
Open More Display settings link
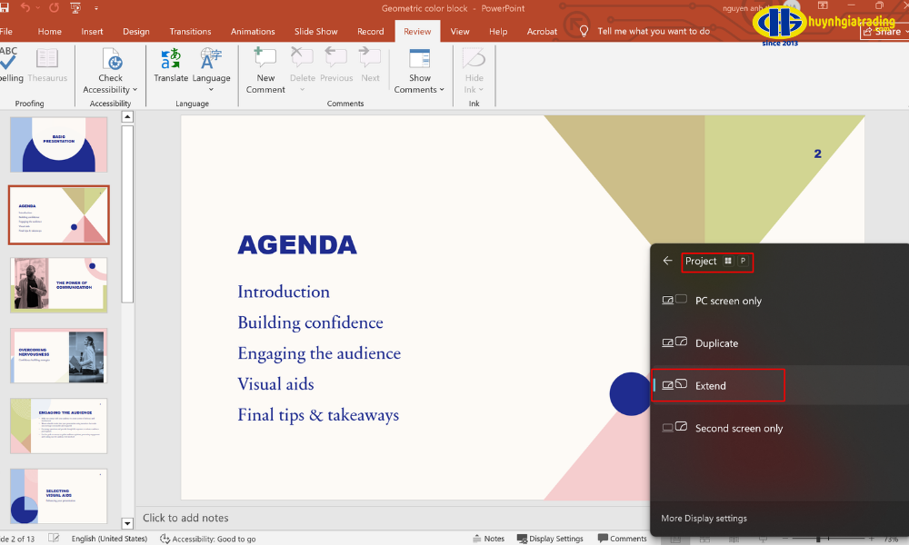704,519
